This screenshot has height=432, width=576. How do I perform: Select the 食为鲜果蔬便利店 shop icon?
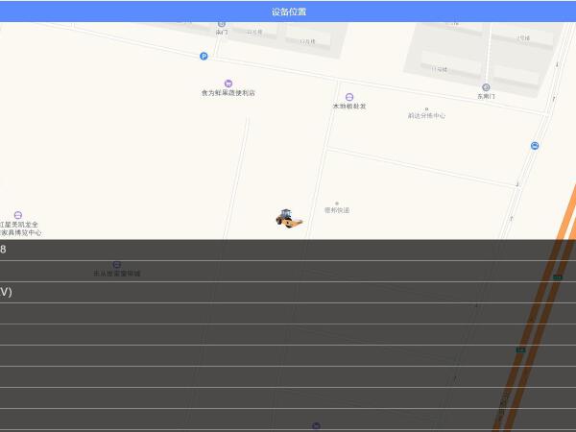click(x=228, y=84)
